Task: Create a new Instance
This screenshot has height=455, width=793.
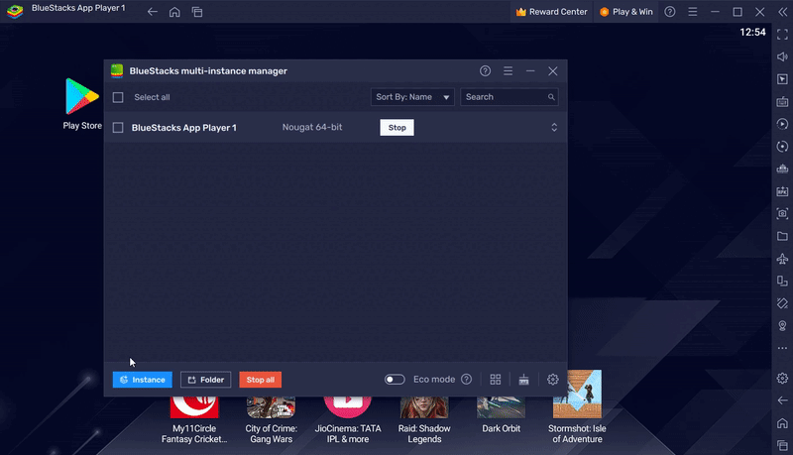Action: (142, 380)
